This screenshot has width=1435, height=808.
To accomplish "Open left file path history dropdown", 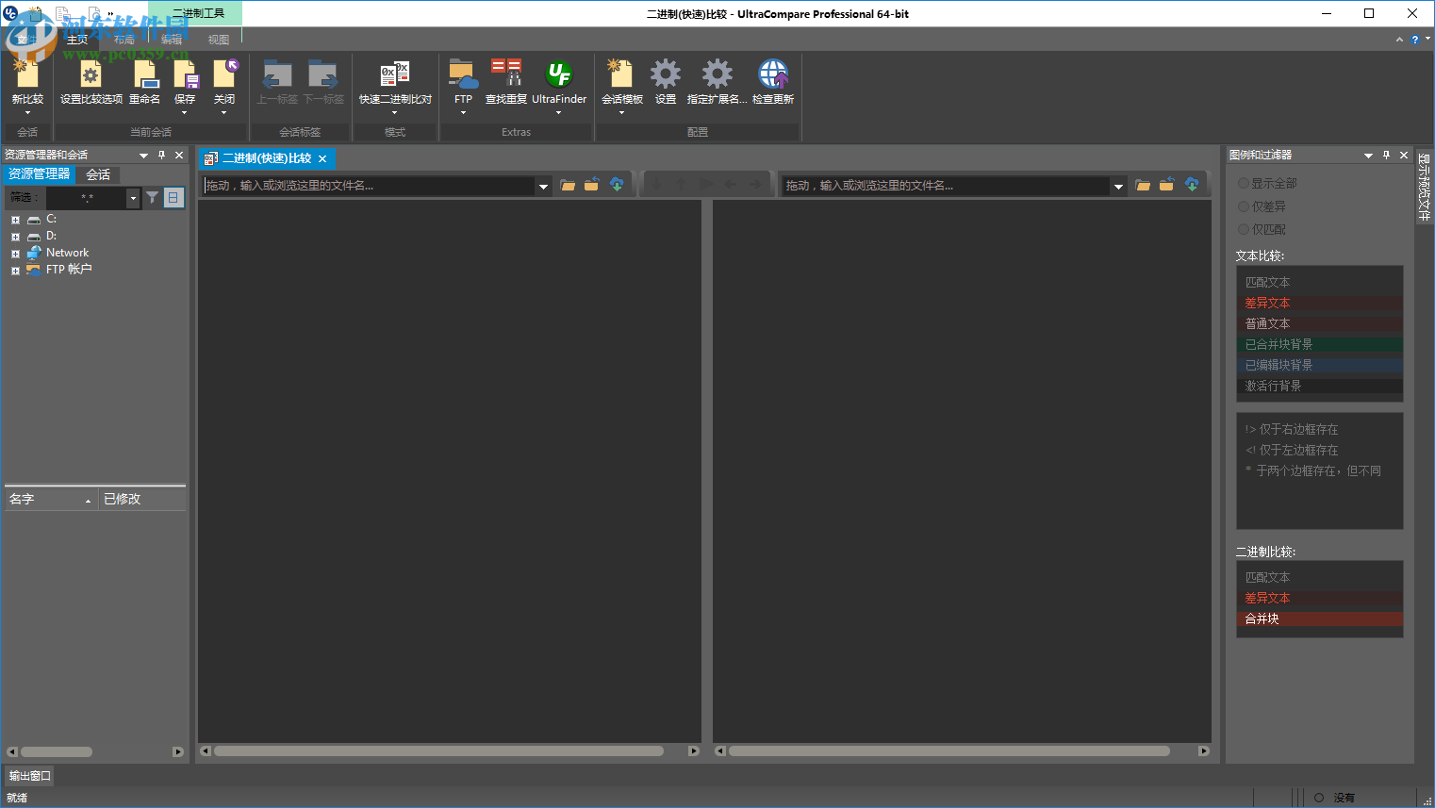I will (x=544, y=186).
